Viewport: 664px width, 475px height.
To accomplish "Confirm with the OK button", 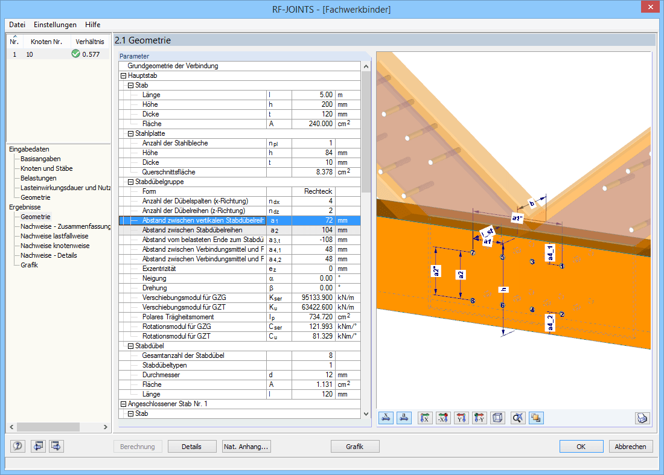I will (581, 447).
